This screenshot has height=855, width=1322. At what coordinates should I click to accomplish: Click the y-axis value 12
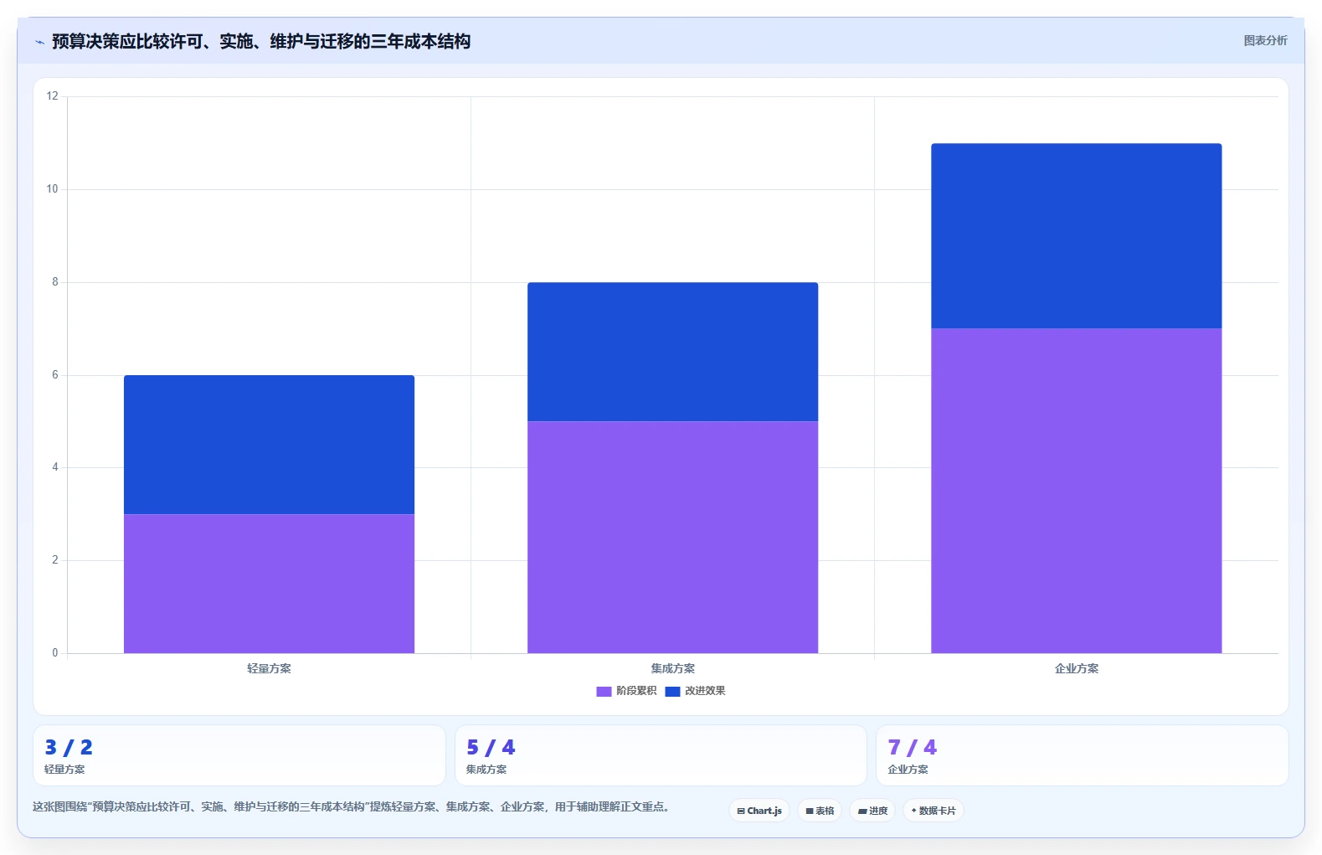coord(53,96)
